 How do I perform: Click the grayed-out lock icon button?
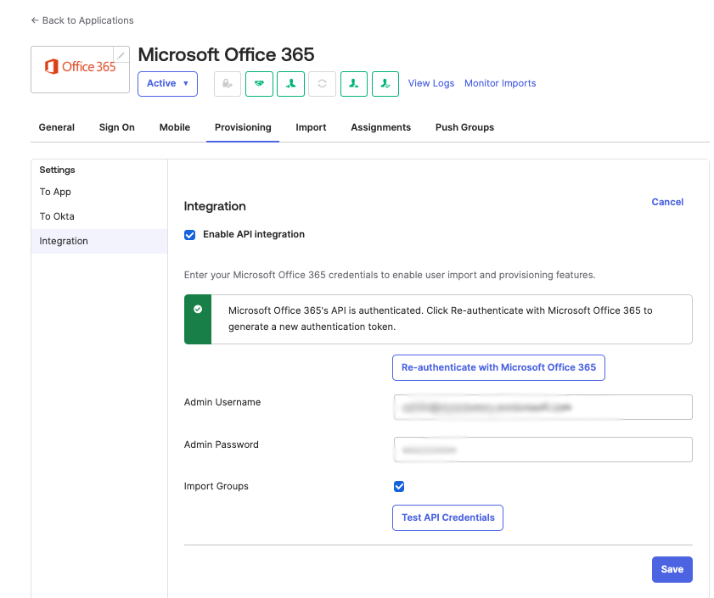[x=228, y=84]
